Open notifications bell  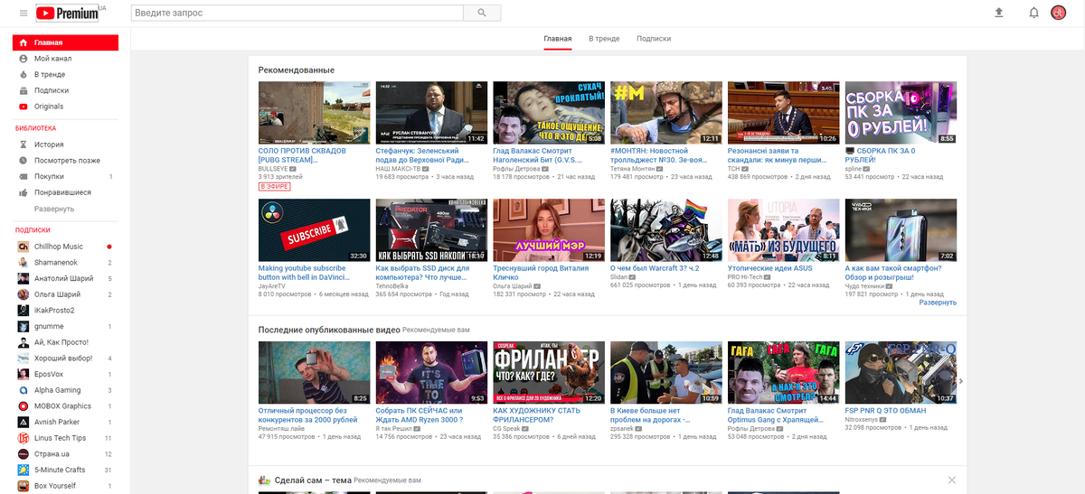1033,13
